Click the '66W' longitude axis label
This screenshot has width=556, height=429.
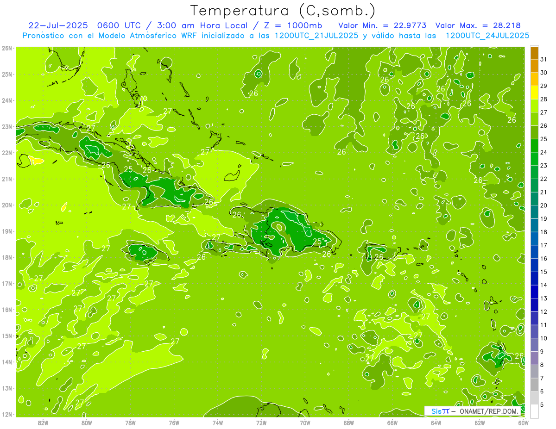392,423
